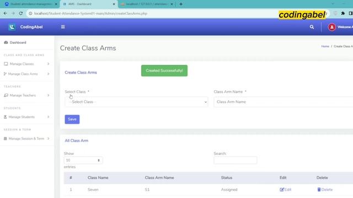Click the Manage Session & Term icon

tap(5, 139)
